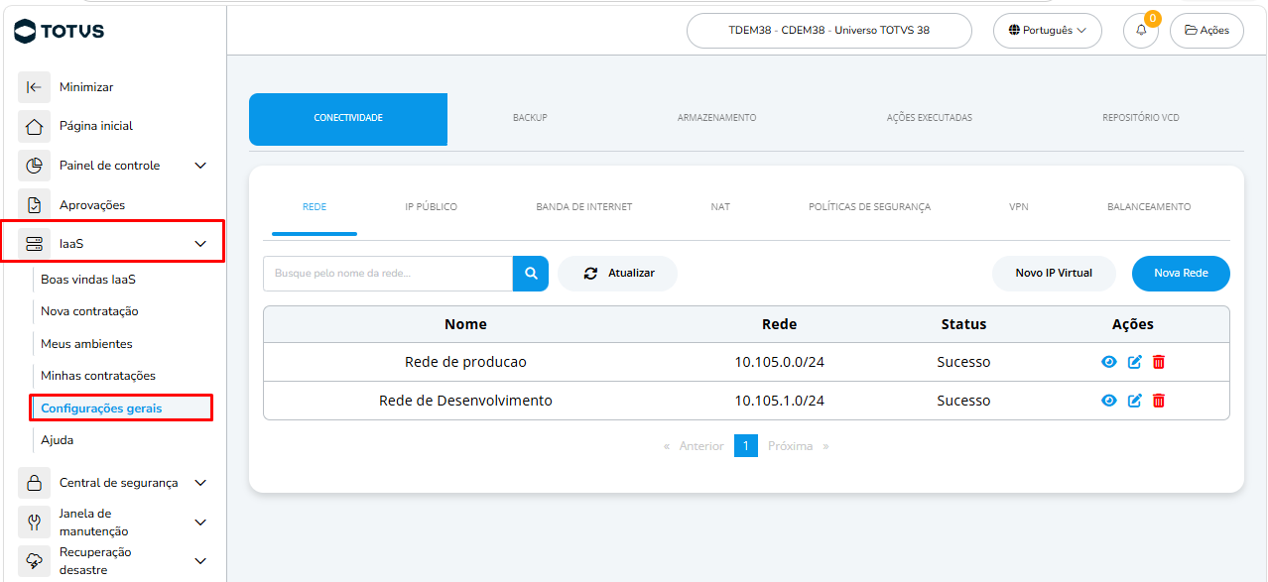
Task: Select the BANDA DE INTERNET sub-tab
Action: pyautogui.click(x=584, y=207)
